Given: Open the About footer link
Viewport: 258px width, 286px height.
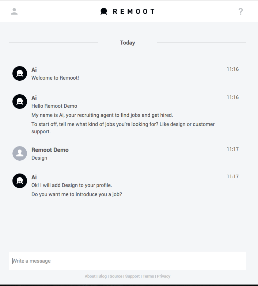Looking at the screenshot, I should [90, 276].
